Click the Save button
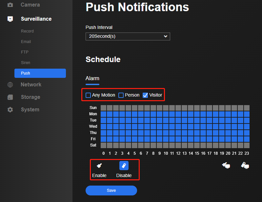 pyautogui.click(x=111, y=191)
